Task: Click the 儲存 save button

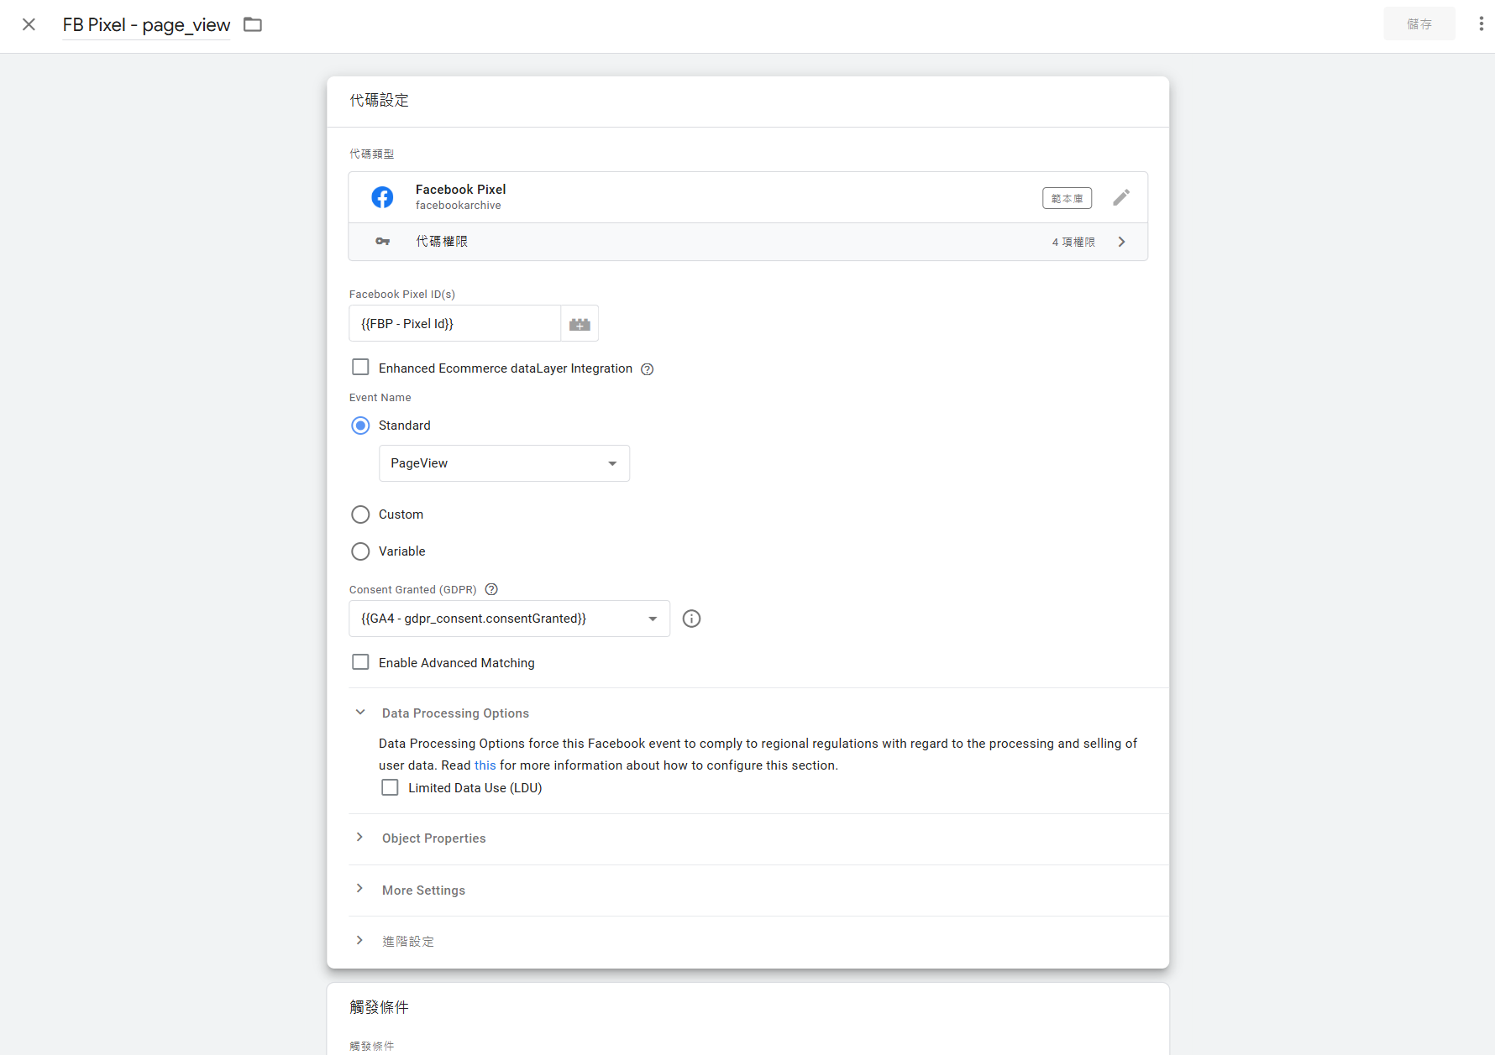Action: [1419, 24]
